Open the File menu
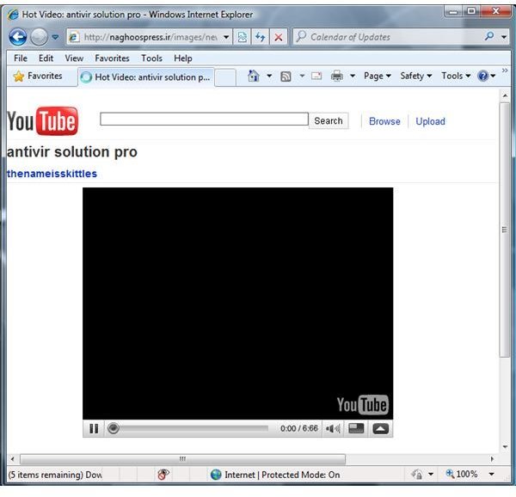This screenshot has width=516, height=497. pyautogui.click(x=21, y=58)
